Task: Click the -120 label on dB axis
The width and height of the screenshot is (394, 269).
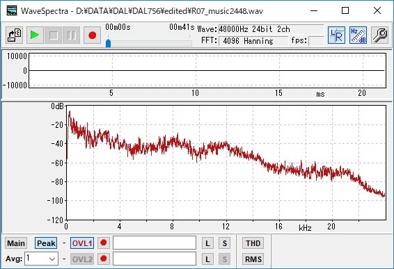Action: click(55, 220)
